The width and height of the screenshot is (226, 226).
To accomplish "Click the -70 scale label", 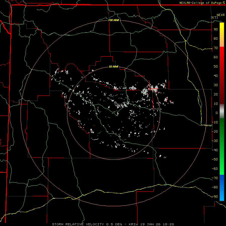I will point(215,178).
